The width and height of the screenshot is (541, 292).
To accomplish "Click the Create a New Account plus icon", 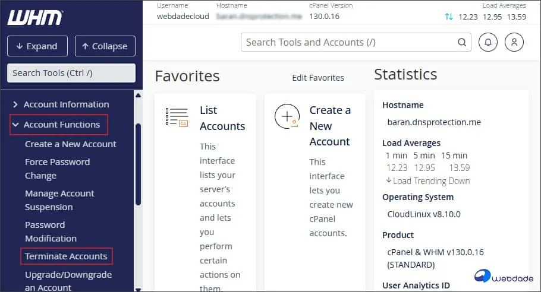I will [287, 117].
